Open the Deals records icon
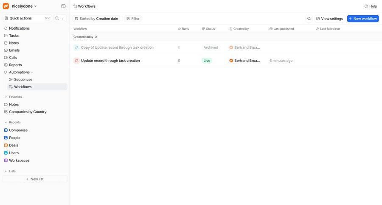Image resolution: width=382 pixels, height=205 pixels. click(x=6, y=145)
